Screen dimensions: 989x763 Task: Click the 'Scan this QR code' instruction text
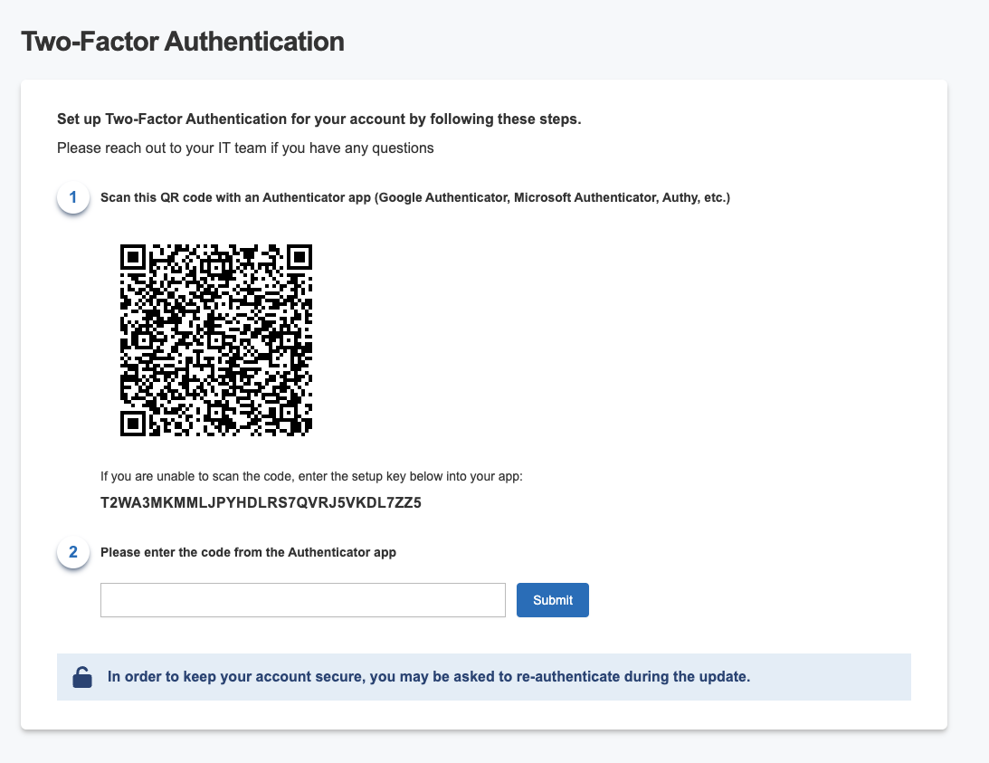click(415, 197)
